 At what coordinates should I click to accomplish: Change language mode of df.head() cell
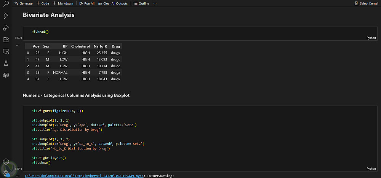(371, 38)
